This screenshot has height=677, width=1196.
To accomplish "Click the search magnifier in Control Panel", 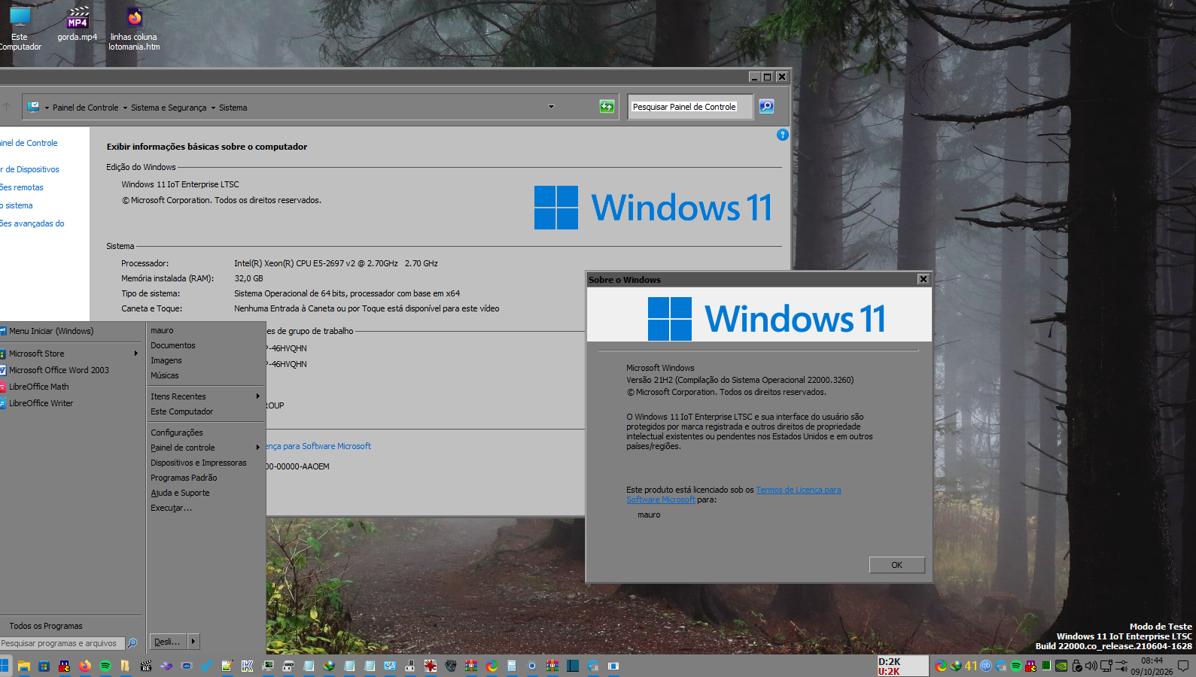I will coord(766,107).
